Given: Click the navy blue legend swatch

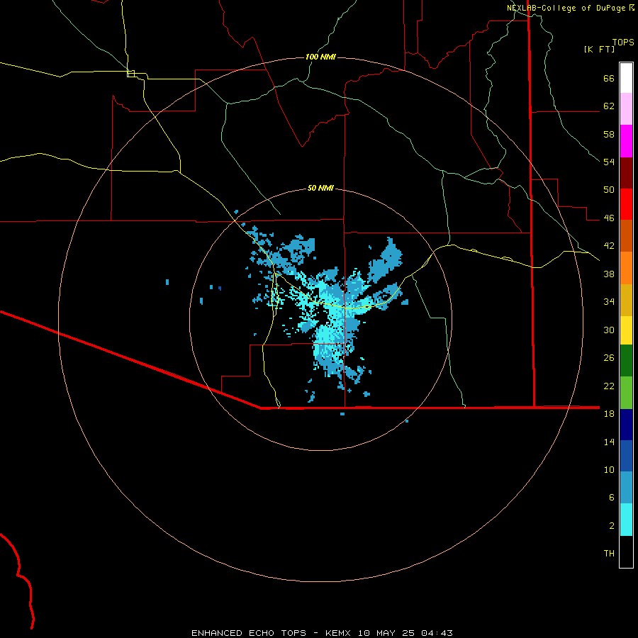Looking at the screenshot, I should [626, 425].
